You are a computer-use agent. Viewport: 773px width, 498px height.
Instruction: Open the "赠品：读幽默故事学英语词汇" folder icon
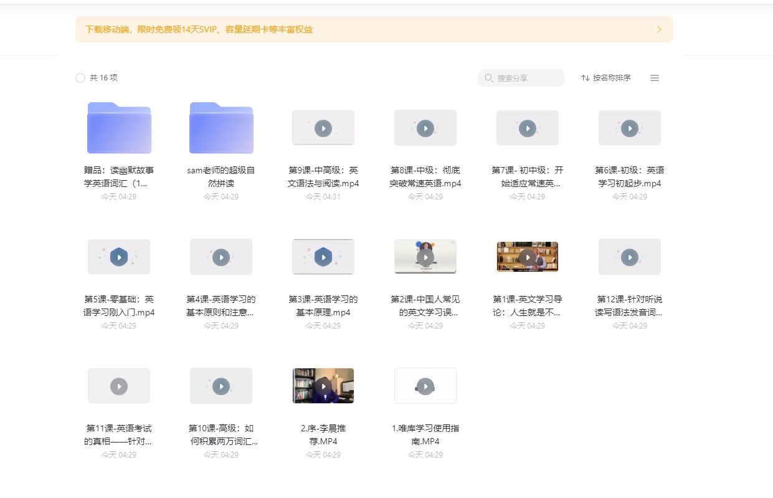click(x=118, y=128)
